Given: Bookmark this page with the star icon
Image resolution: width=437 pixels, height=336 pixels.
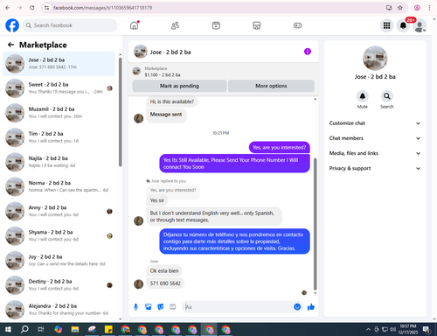Looking at the screenshot, I should [x=400, y=8].
